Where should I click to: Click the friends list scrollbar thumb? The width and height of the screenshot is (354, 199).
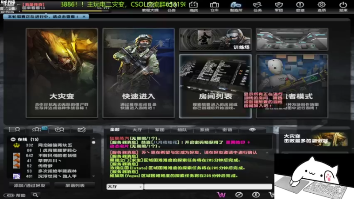coord(93,142)
